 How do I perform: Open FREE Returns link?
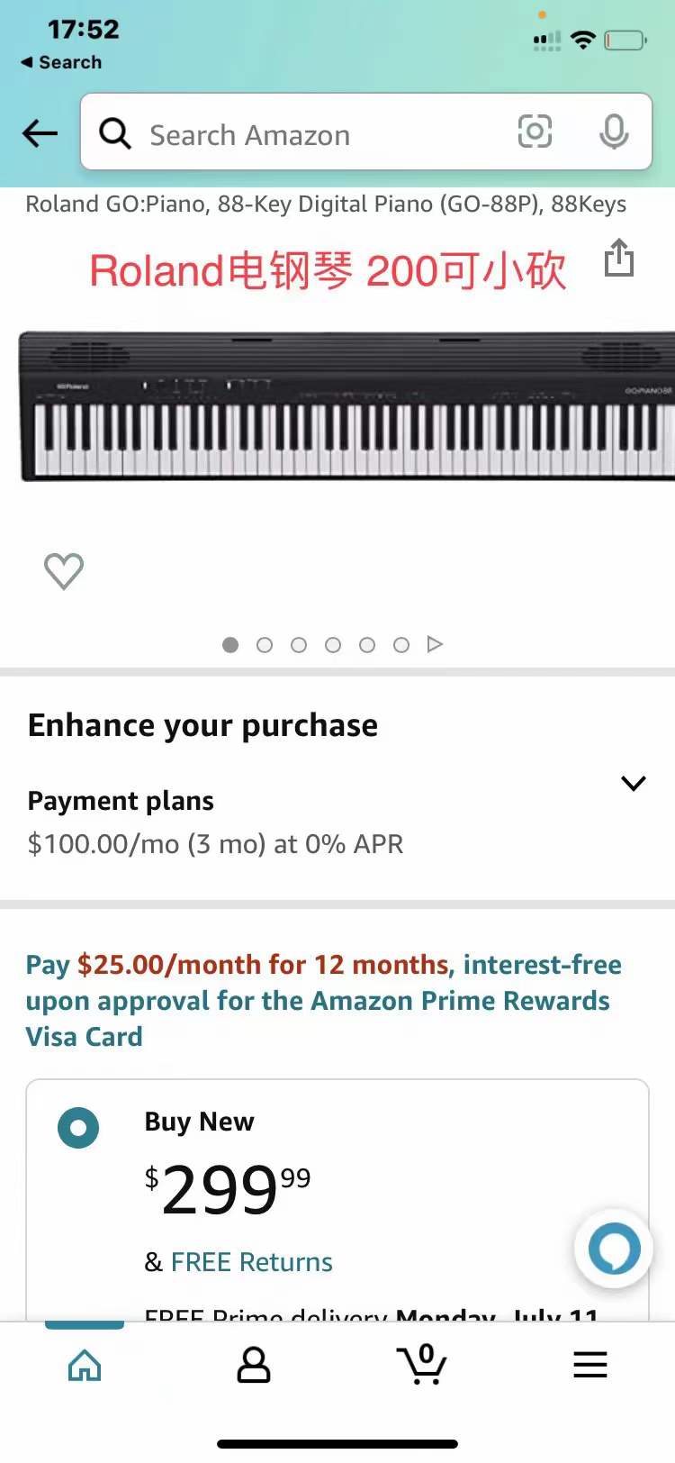(251, 1262)
